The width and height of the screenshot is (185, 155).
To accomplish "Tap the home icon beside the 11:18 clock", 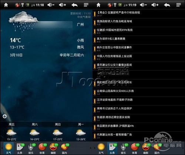I will click(x=6, y=5).
